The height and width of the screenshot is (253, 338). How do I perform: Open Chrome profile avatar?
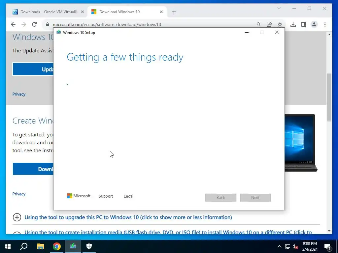(x=314, y=24)
